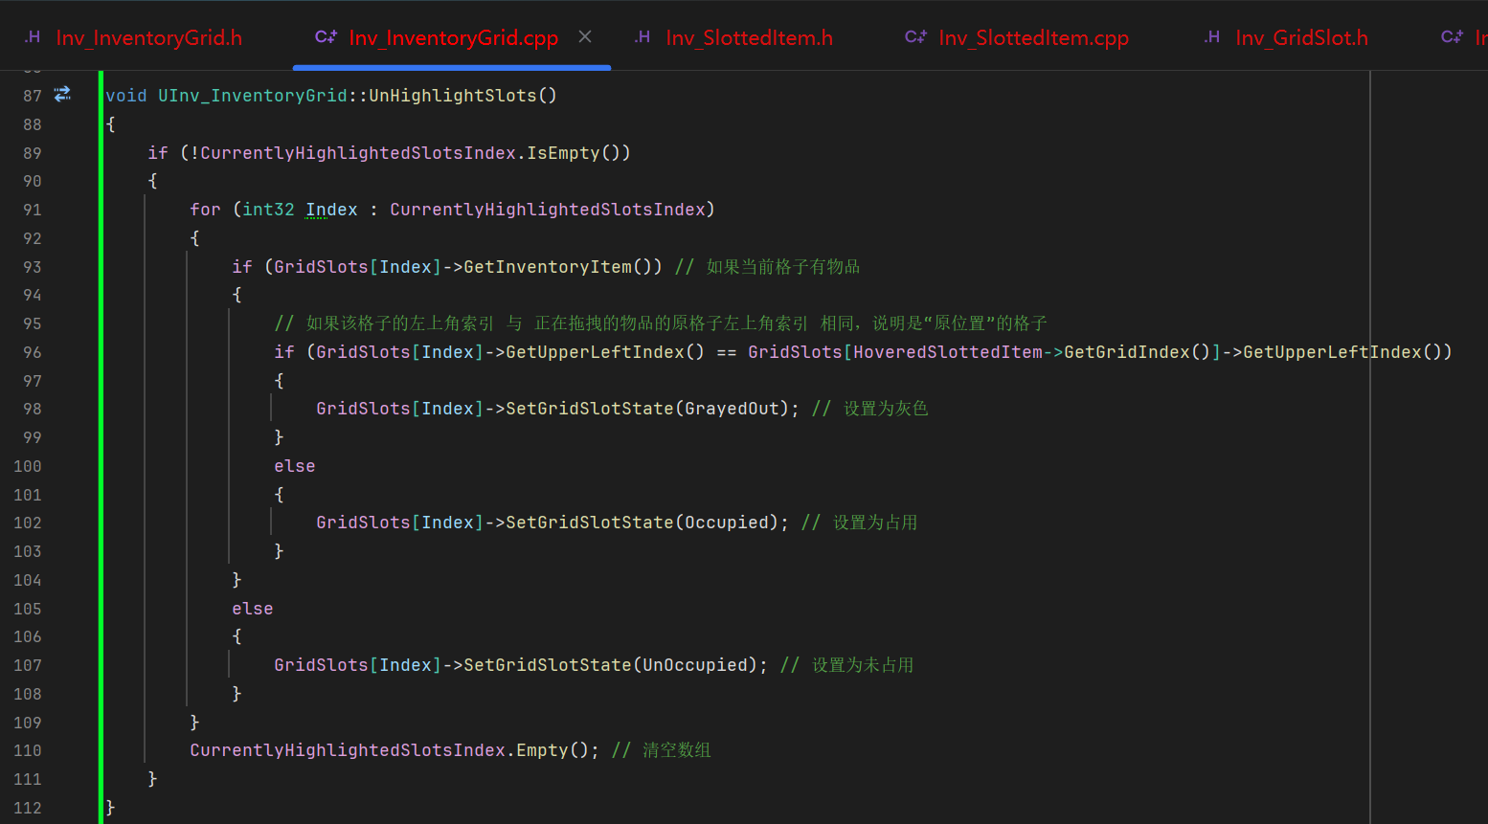Click header file icon of Inv_SlottedItem.h tab

[x=643, y=36]
